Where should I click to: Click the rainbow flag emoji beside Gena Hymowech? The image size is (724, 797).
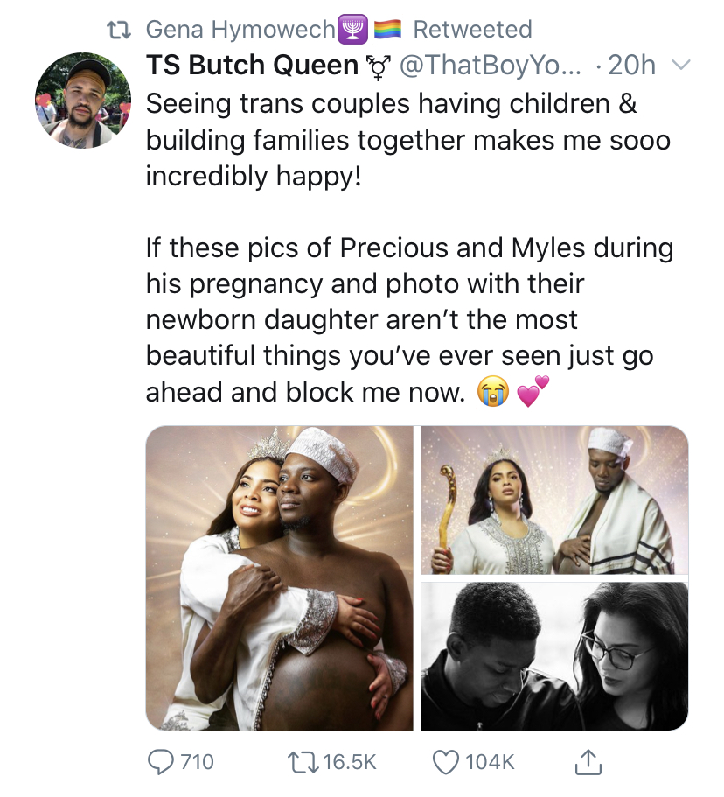pos(387,30)
